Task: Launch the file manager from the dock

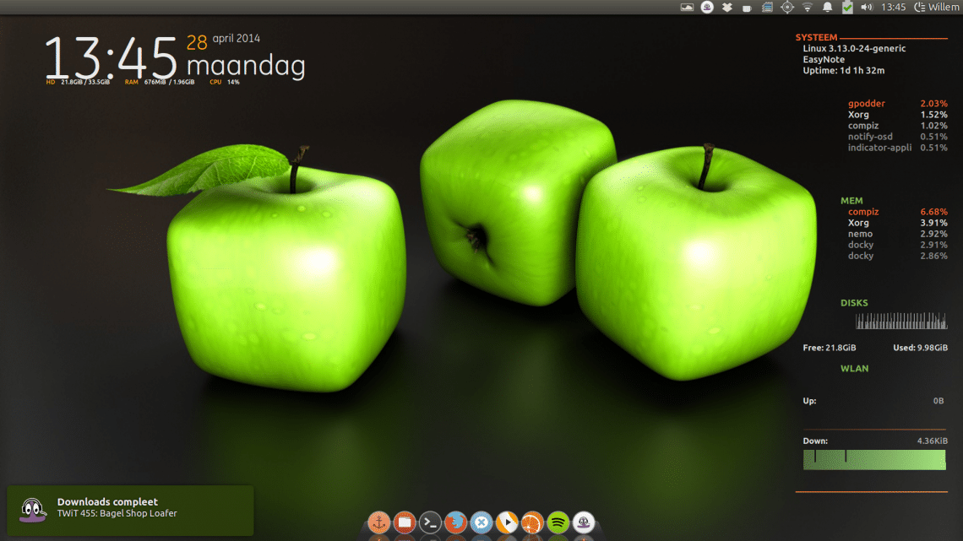Action: 404,522
